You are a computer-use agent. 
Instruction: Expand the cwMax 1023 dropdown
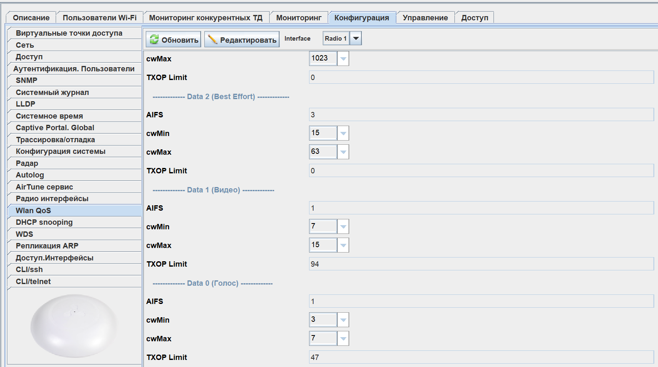(x=343, y=58)
